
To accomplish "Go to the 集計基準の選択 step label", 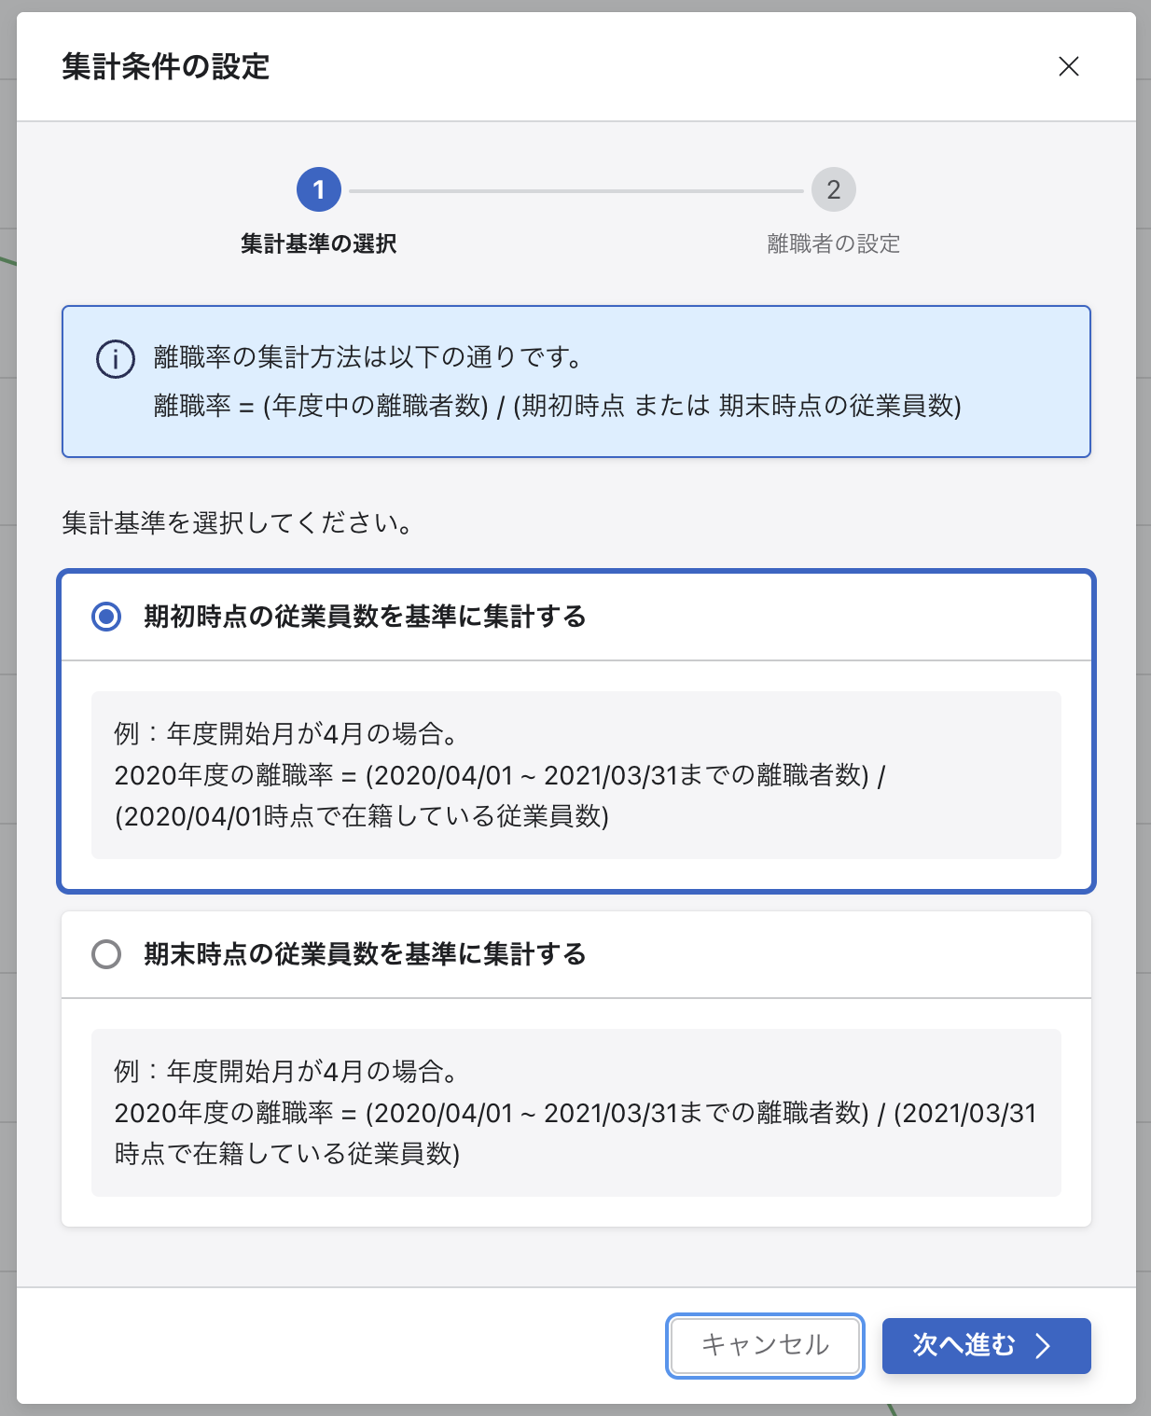I will click(x=319, y=244).
